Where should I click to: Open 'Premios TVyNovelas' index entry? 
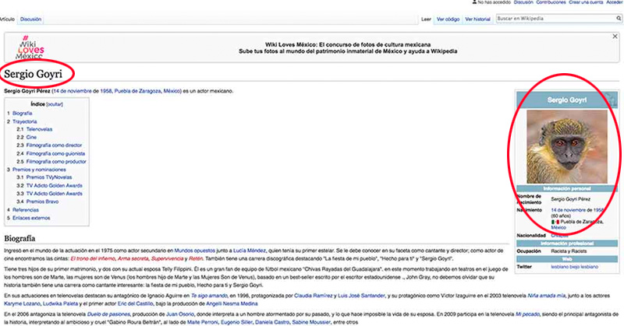click(50, 177)
